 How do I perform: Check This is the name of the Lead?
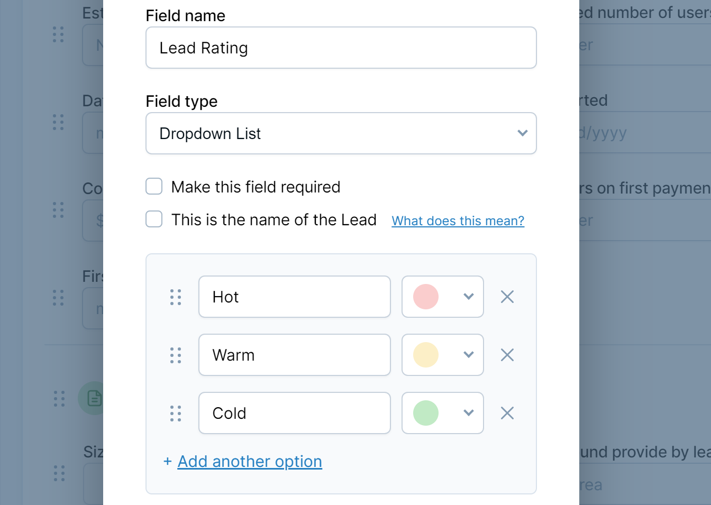click(x=153, y=219)
